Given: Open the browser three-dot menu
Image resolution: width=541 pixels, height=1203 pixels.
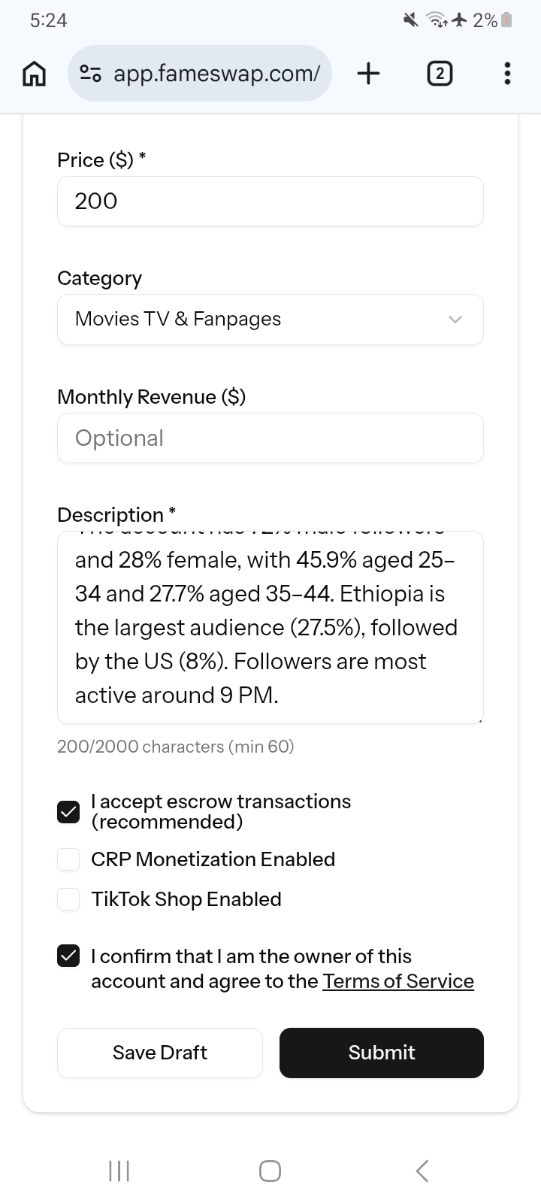Looking at the screenshot, I should pos(507,74).
